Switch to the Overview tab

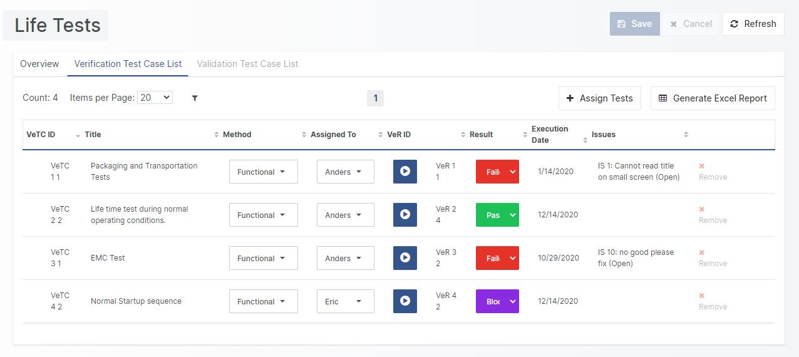(x=39, y=64)
